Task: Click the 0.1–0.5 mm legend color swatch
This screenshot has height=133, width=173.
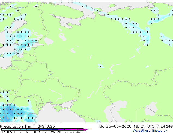Action: pyautogui.click(x=5, y=129)
